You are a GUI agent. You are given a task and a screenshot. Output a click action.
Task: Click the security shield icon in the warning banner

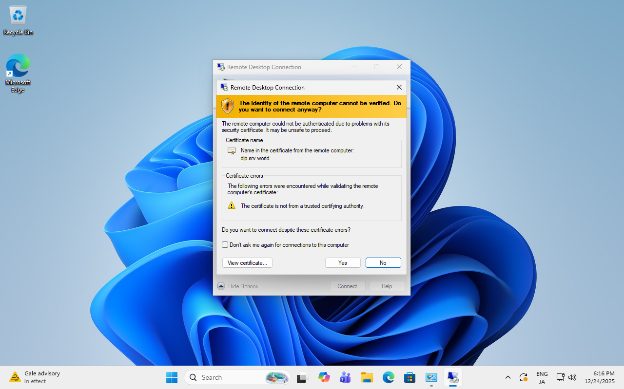(227, 106)
